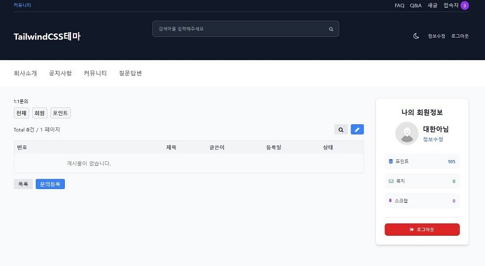Open the 회사소개 menu item

(25, 73)
